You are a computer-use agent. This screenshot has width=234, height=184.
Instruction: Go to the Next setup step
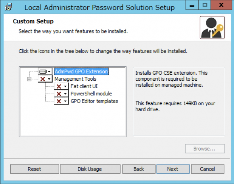pyautogui.click(x=173, y=169)
